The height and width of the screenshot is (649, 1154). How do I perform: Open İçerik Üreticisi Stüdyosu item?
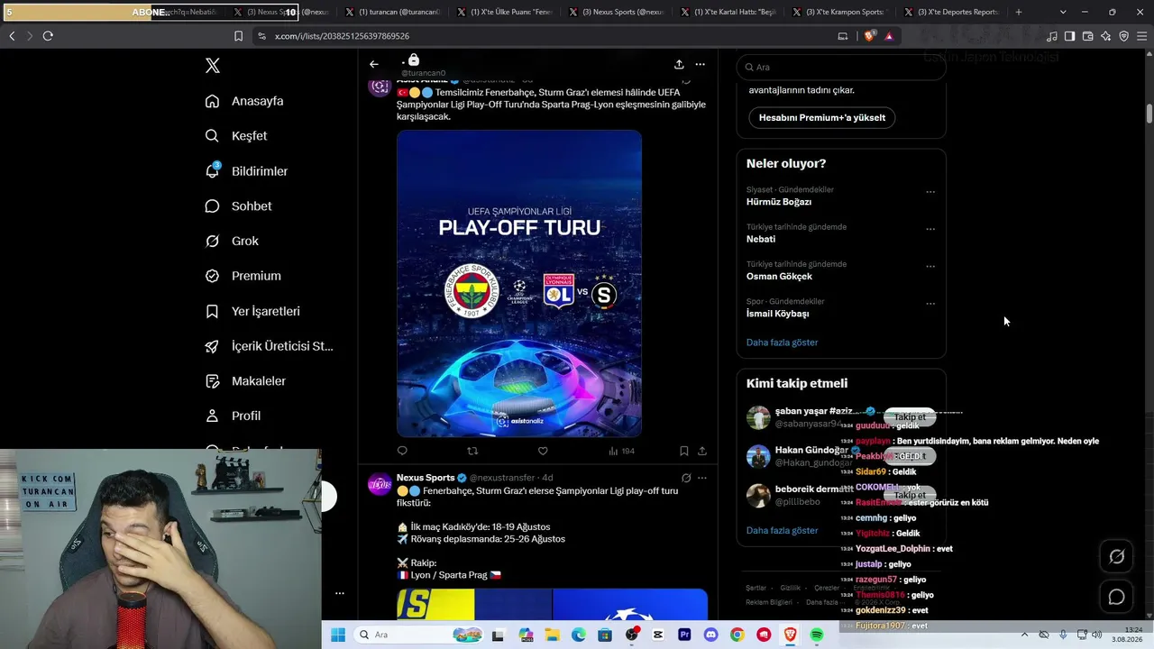pyautogui.click(x=269, y=346)
